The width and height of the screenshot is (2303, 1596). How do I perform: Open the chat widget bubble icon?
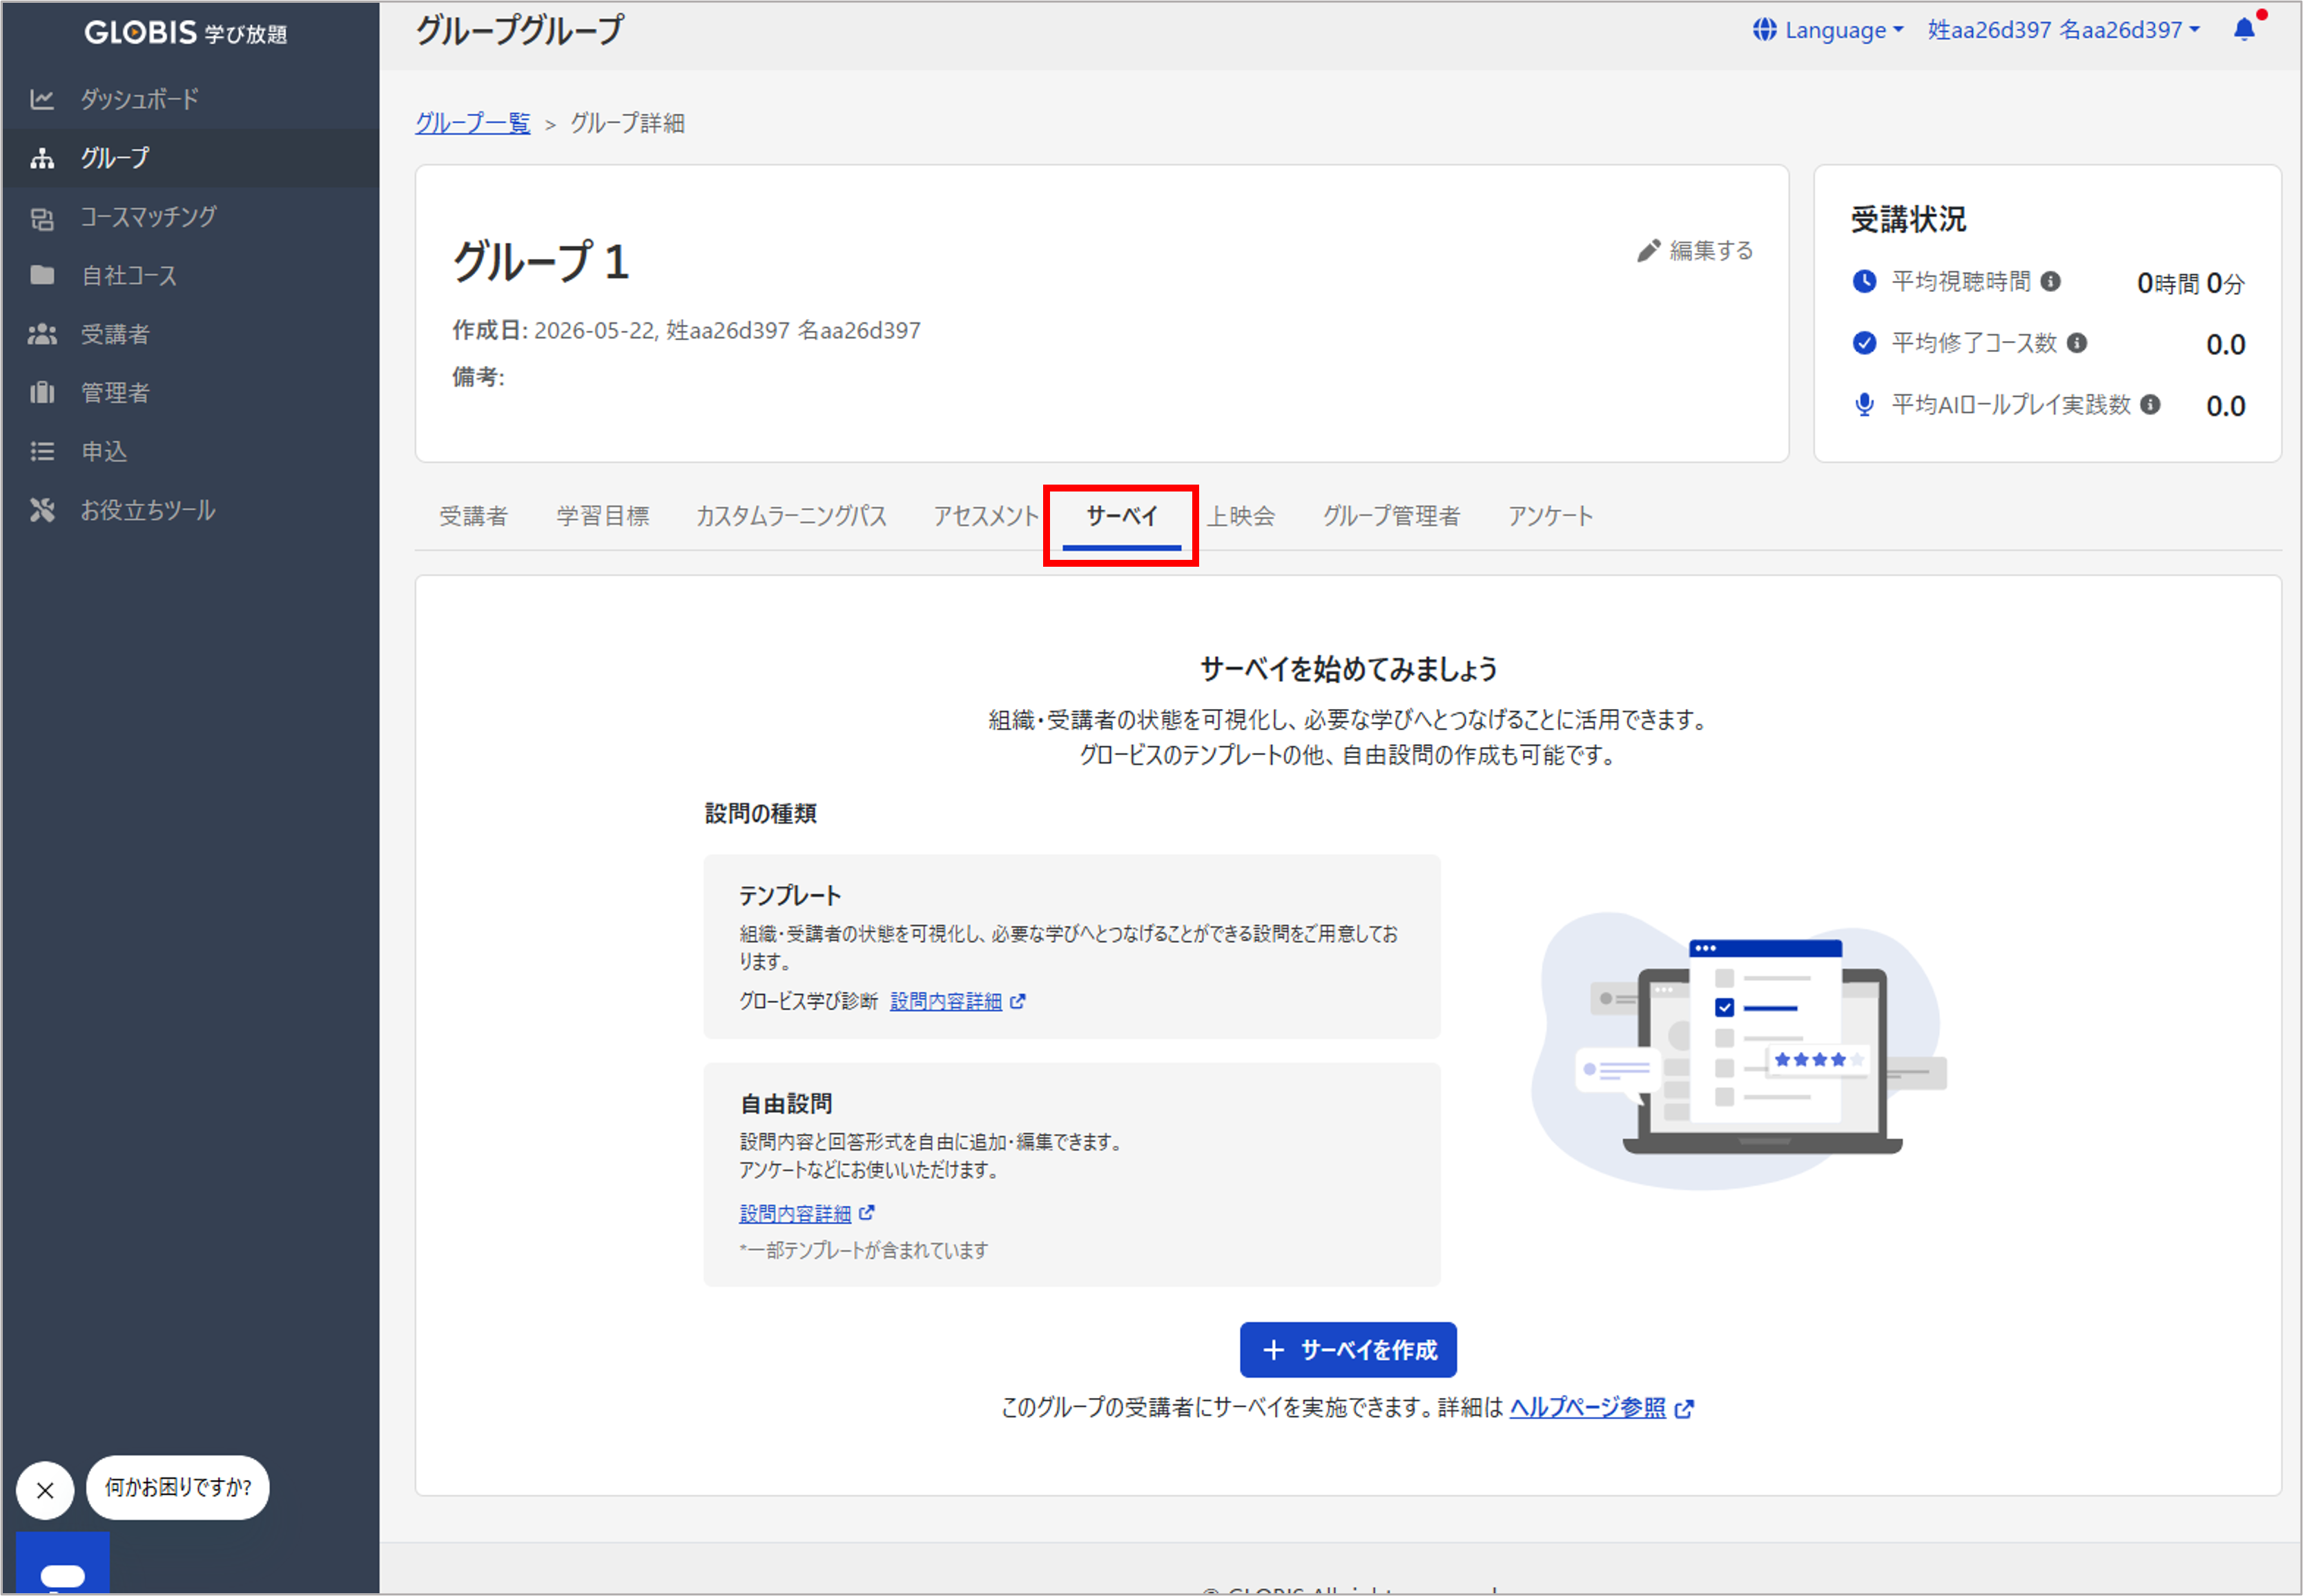tap(62, 1568)
